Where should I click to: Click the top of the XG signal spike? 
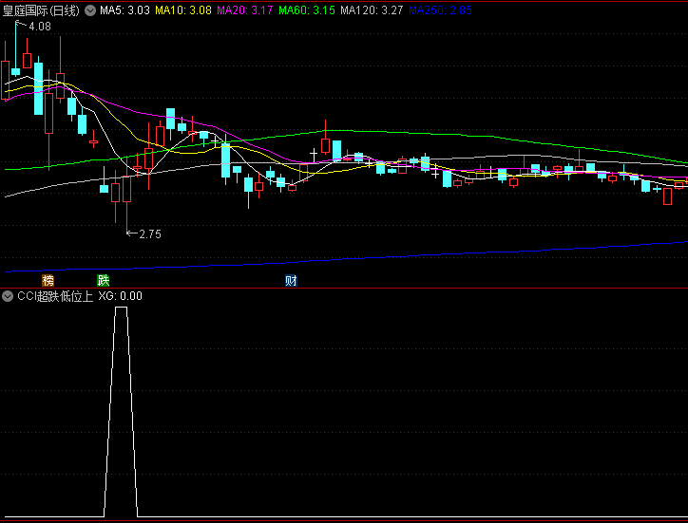pyautogui.click(x=121, y=308)
